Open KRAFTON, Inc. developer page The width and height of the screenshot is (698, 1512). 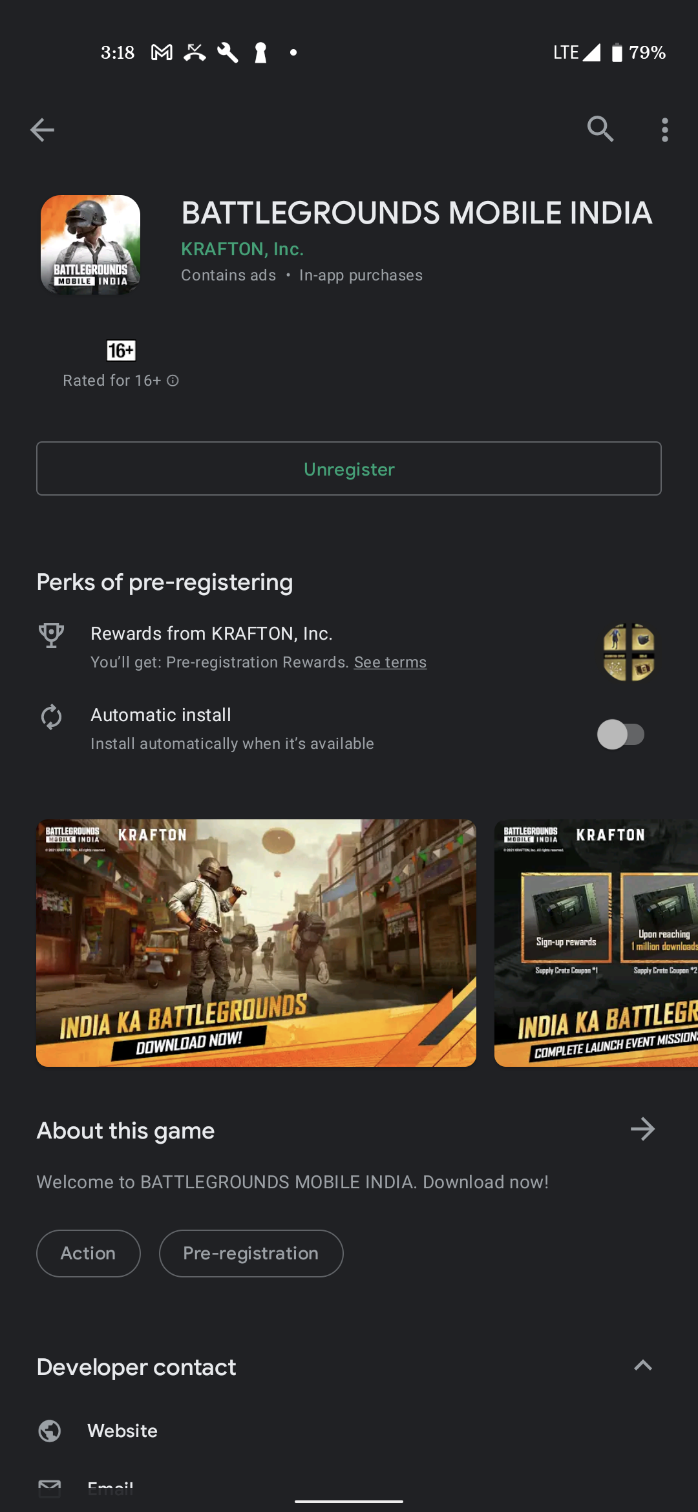[242, 249]
